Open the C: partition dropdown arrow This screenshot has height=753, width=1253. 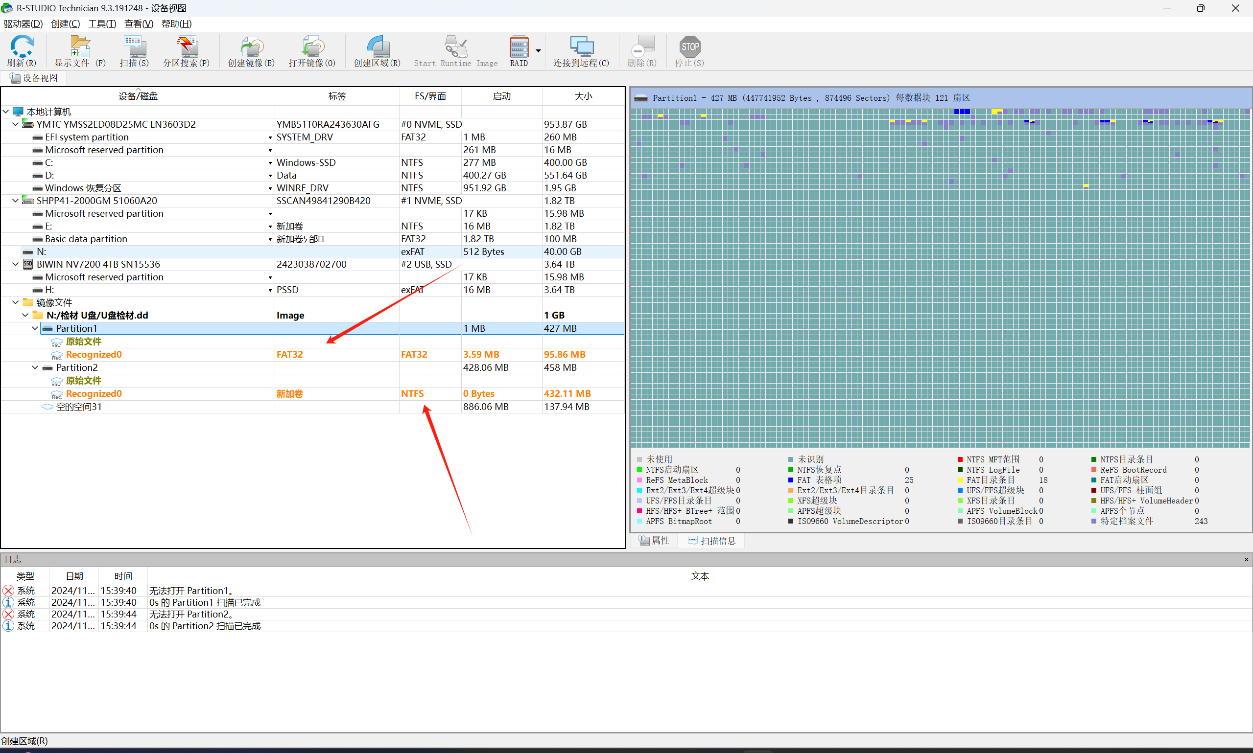270,163
